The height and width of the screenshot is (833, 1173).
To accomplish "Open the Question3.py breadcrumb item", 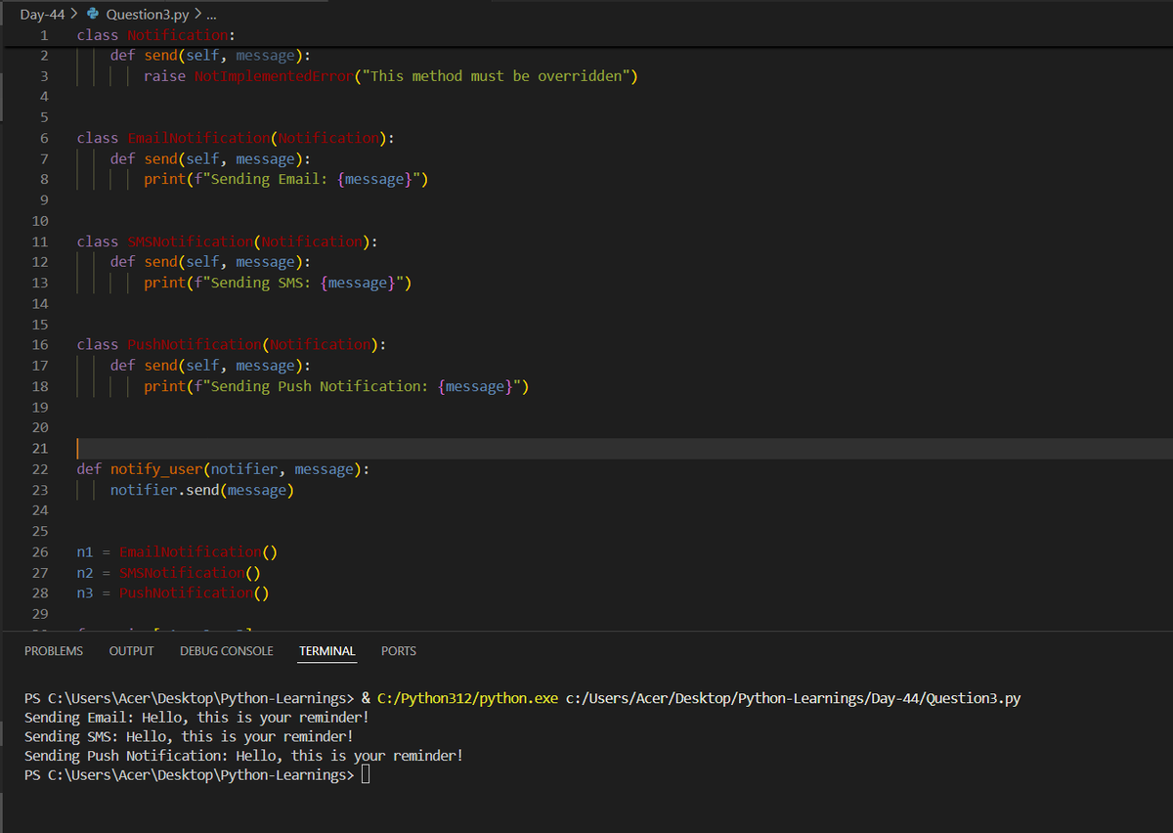I will click(147, 14).
